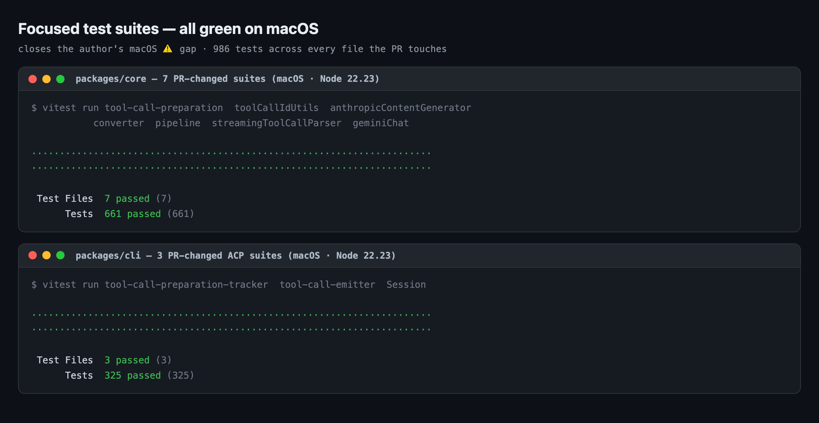Click 'streamingToolCallParser' in the command line

point(277,123)
